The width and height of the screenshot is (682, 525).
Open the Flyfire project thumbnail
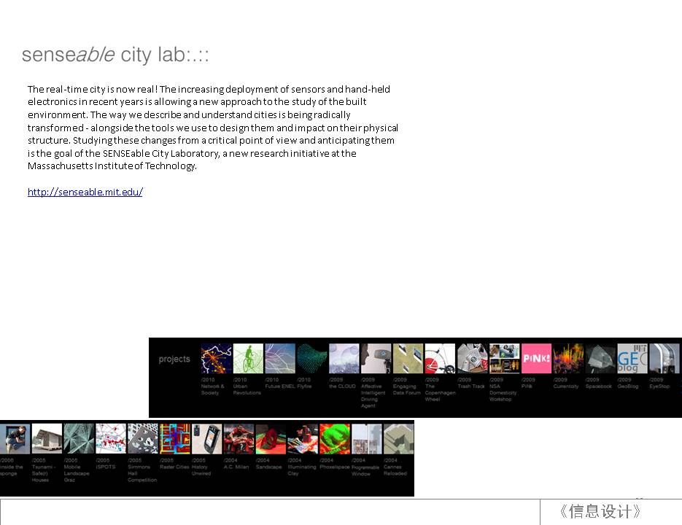(312, 359)
